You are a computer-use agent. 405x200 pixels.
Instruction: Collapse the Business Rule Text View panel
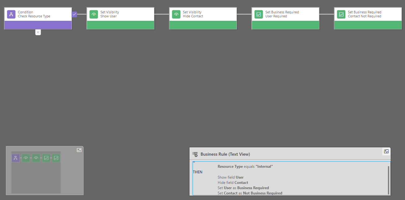[386, 151]
